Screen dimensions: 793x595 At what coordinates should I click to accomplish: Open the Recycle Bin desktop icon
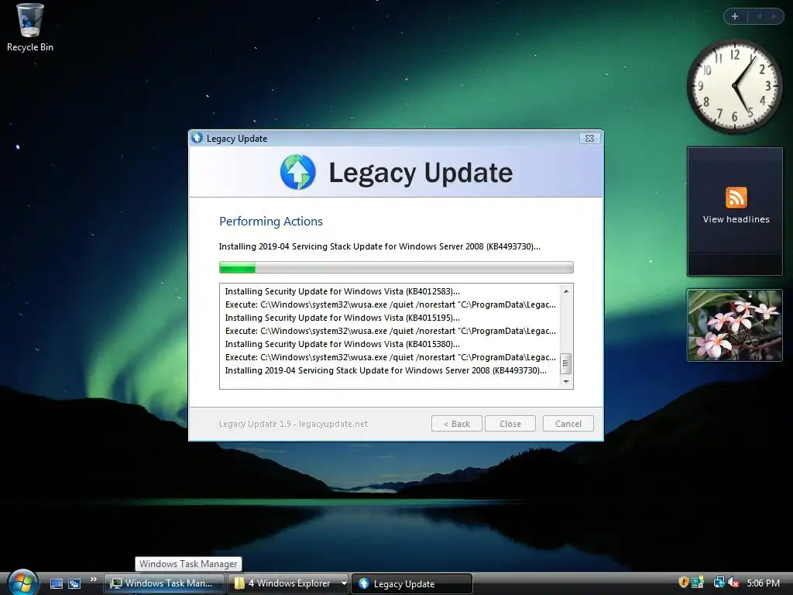coord(29,27)
